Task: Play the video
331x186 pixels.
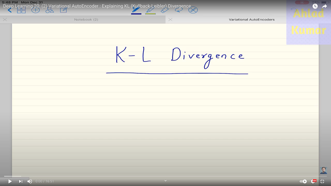Action: [x=10, y=181]
